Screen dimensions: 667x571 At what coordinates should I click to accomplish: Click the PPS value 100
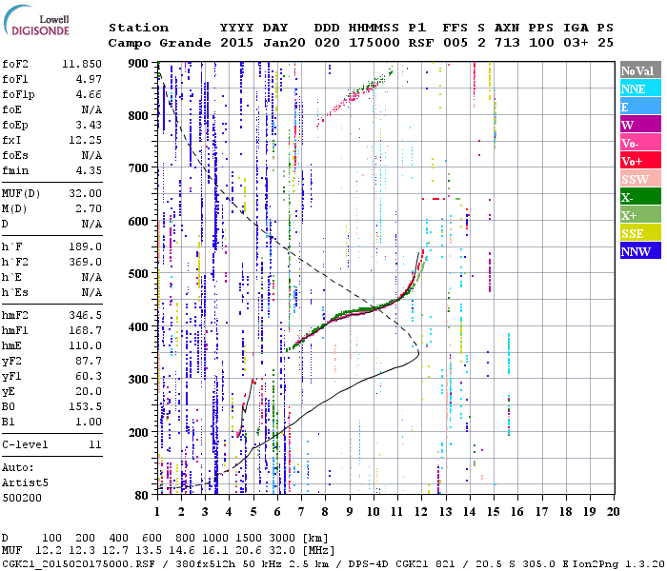pyautogui.click(x=541, y=43)
